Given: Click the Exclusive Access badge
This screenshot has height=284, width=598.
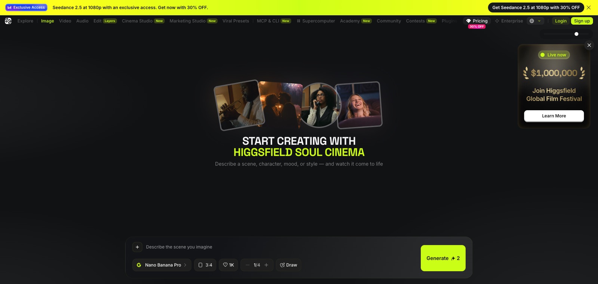Looking at the screenshot, I should tap(26, 7).
